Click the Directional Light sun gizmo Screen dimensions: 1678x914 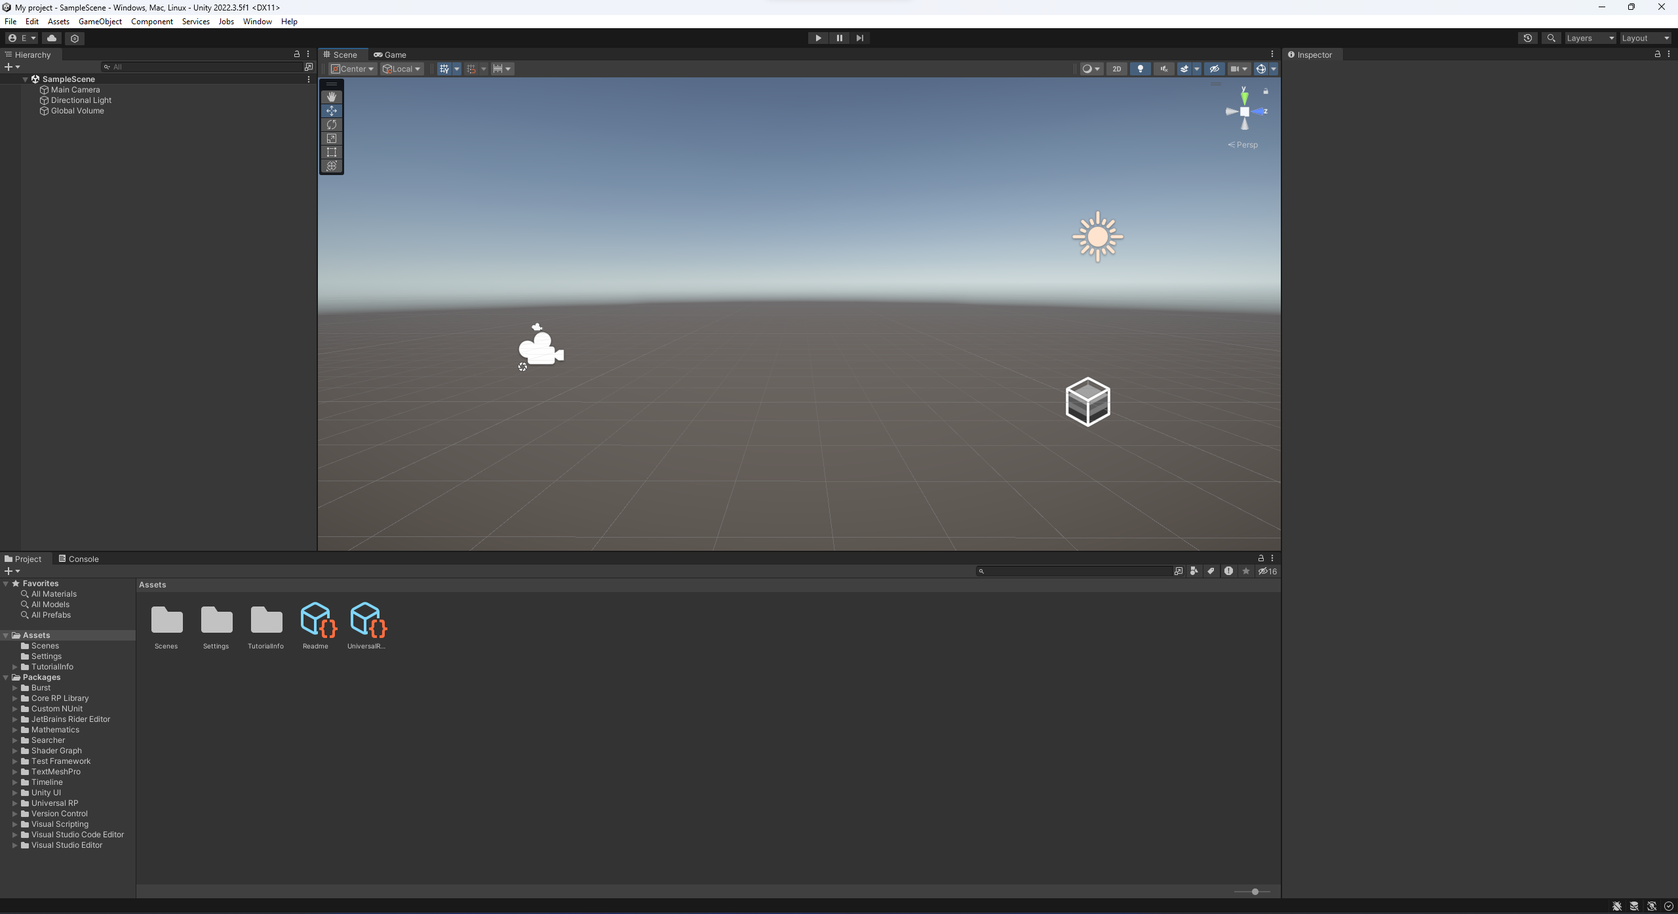tap(1098, 237)
